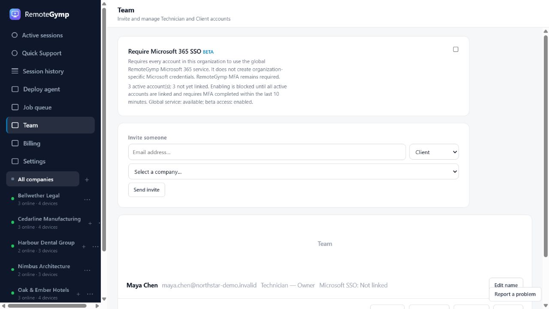Image resolution: width=549 pixels, height=309 pixels.
Task: Click the plus icon beside All companies
Action: (87, 180)
